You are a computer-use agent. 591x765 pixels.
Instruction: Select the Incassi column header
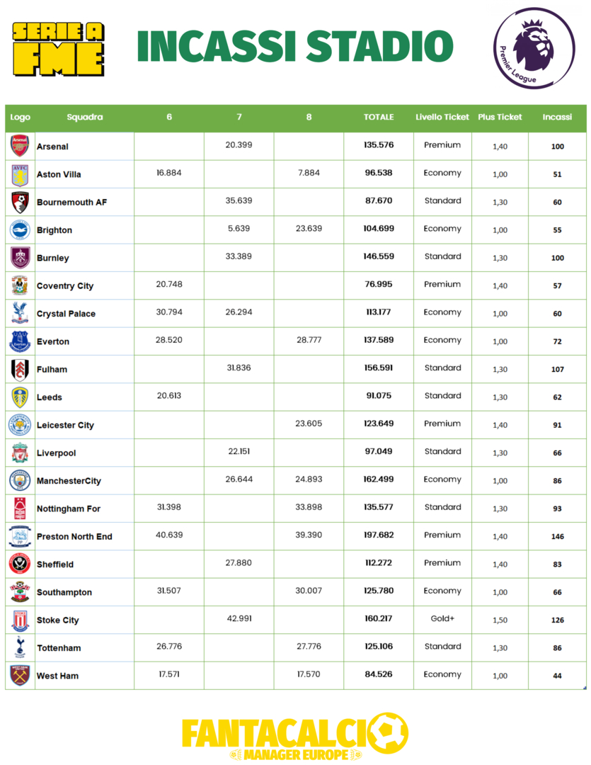pyautogui.click(x=557, y=117)
